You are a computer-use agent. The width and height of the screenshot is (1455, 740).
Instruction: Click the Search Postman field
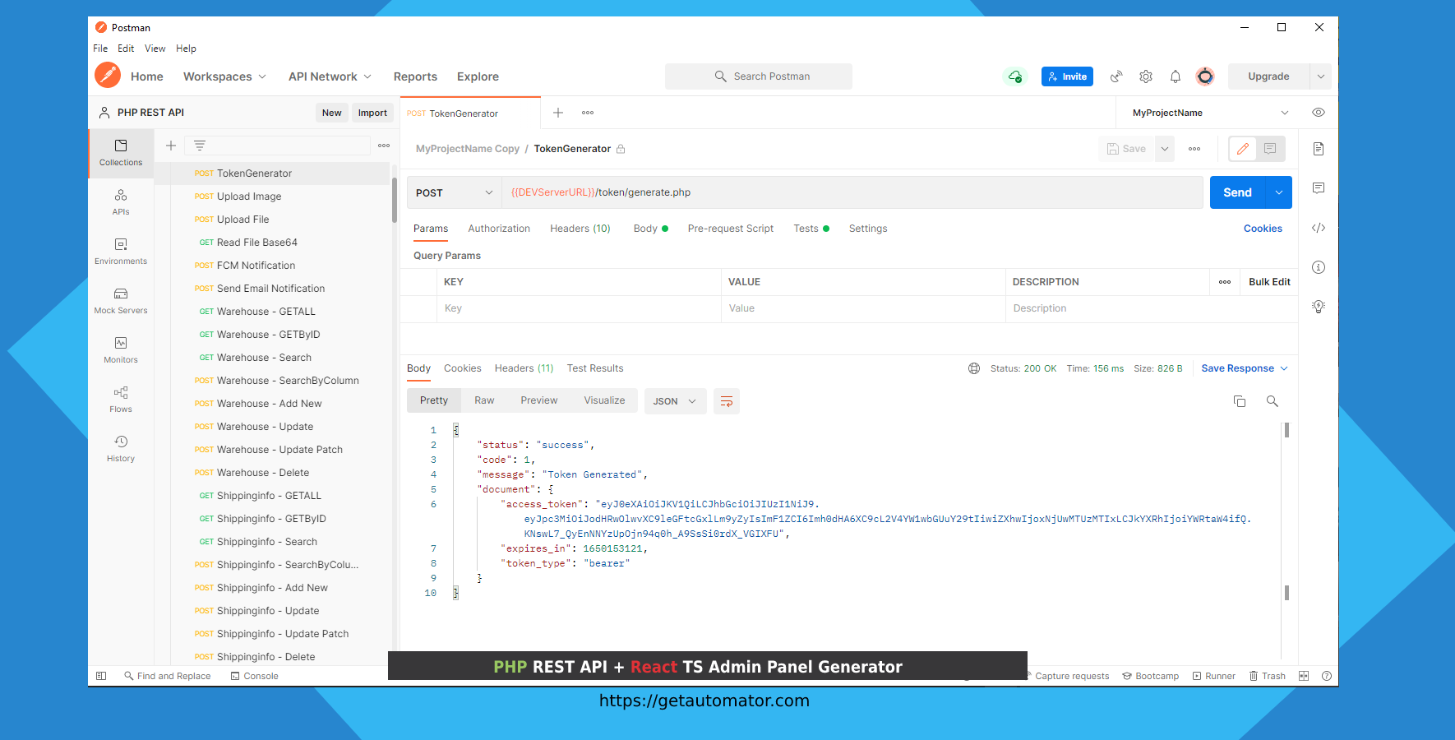tap(759, 76)
